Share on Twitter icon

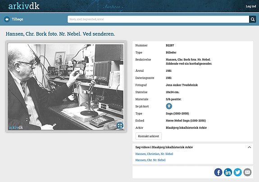coord(238,172)
